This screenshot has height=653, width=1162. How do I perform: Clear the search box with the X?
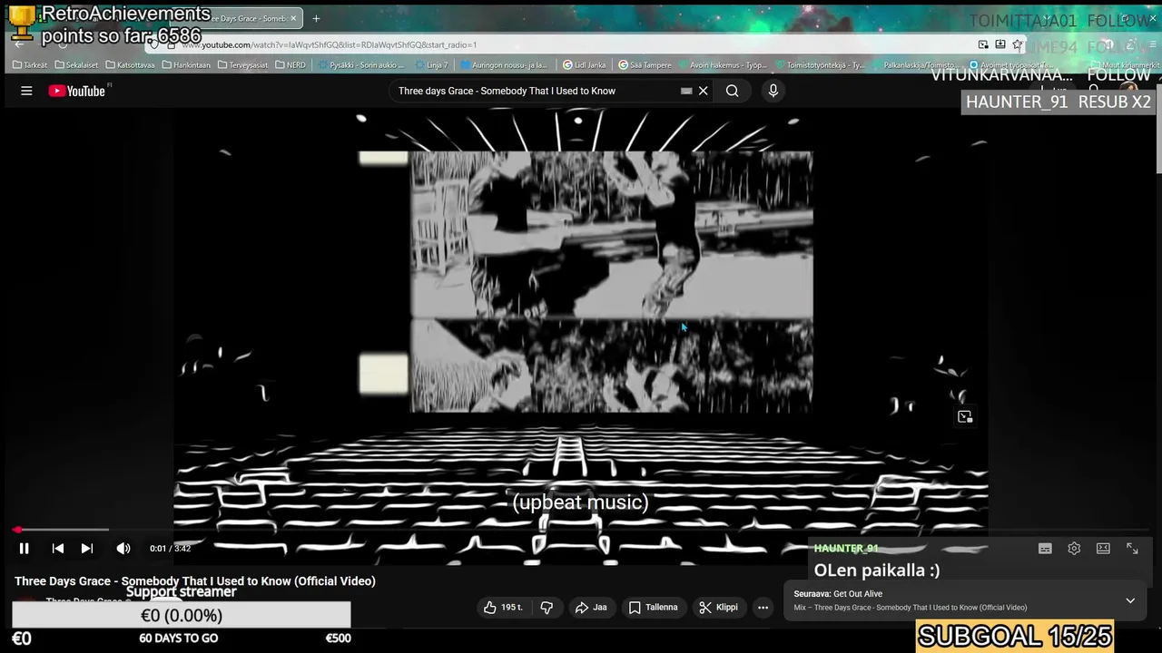click(x=703, y=91)
